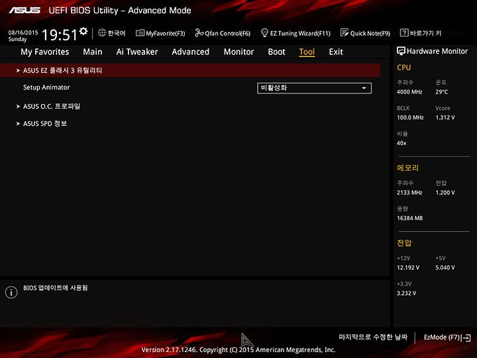
Task: Open the Quick Note(F9) label
Action: (370, 33)
